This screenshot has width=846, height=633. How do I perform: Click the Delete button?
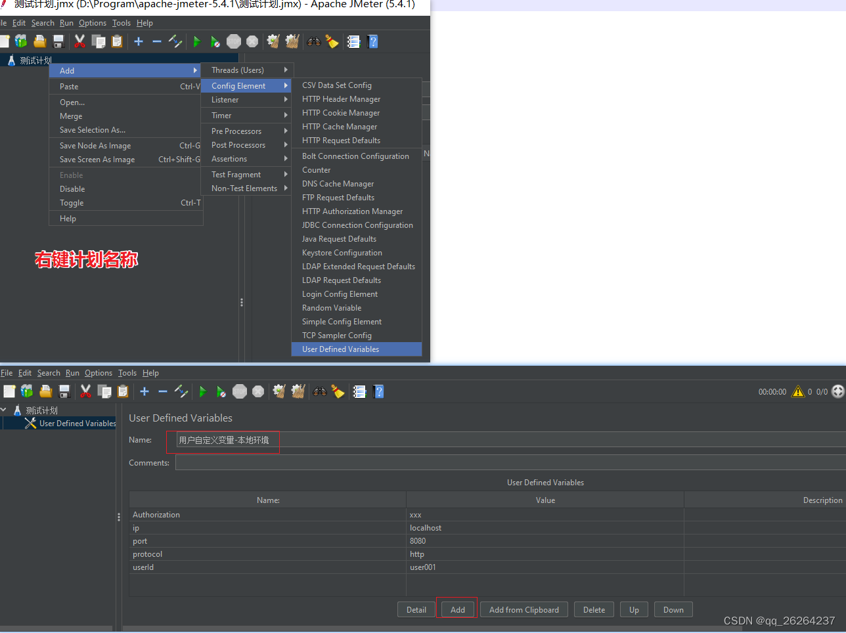(x=594, y=610)
